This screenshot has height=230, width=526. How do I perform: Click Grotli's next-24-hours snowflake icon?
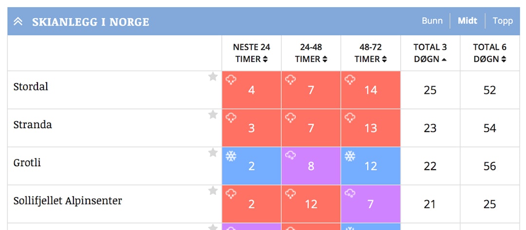click(x=231, y=156)
